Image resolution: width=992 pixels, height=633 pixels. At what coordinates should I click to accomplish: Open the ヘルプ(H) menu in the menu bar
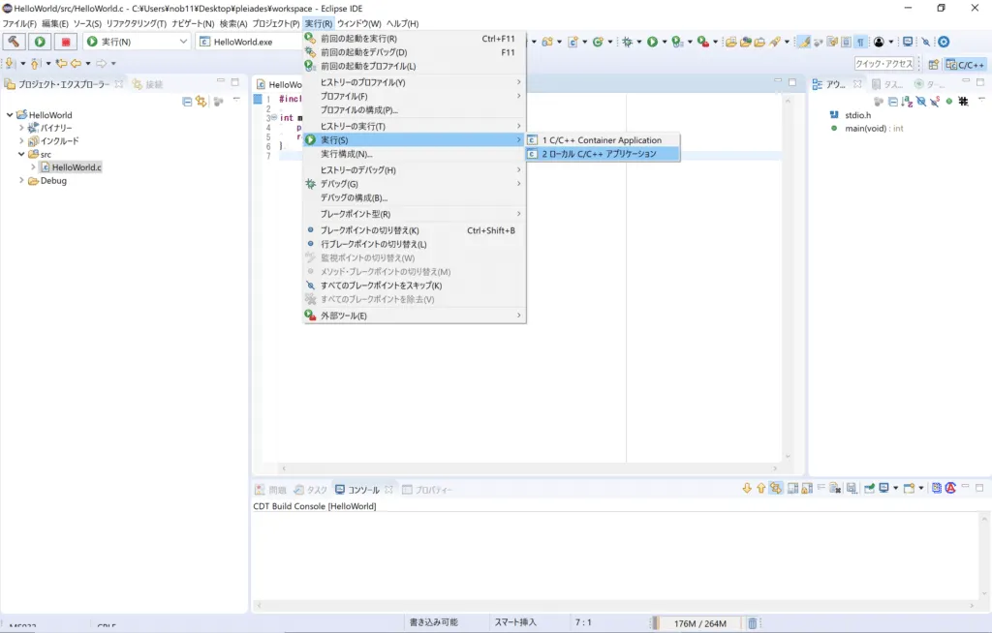click(402, 23)
